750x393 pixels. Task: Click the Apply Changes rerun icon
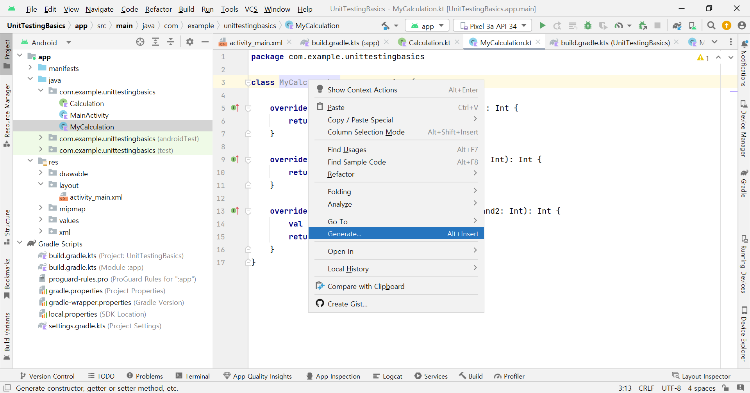557,26
